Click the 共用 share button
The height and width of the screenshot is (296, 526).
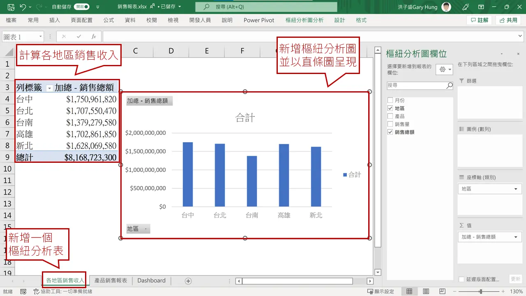coord(508,20)
